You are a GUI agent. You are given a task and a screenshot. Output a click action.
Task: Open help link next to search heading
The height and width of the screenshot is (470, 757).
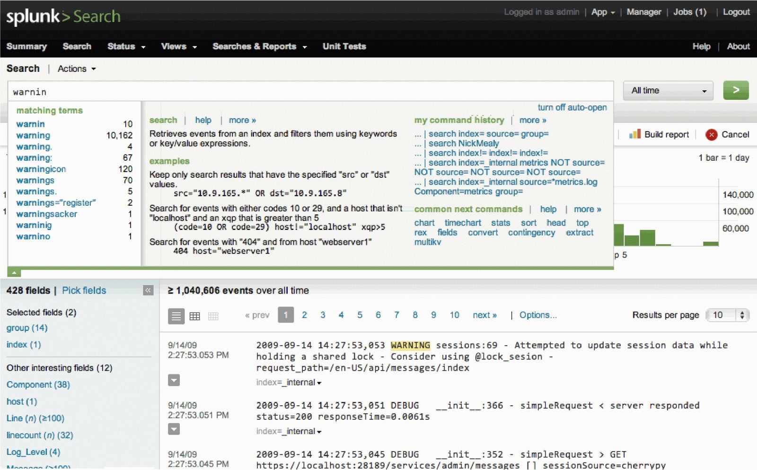click(203, 120)
